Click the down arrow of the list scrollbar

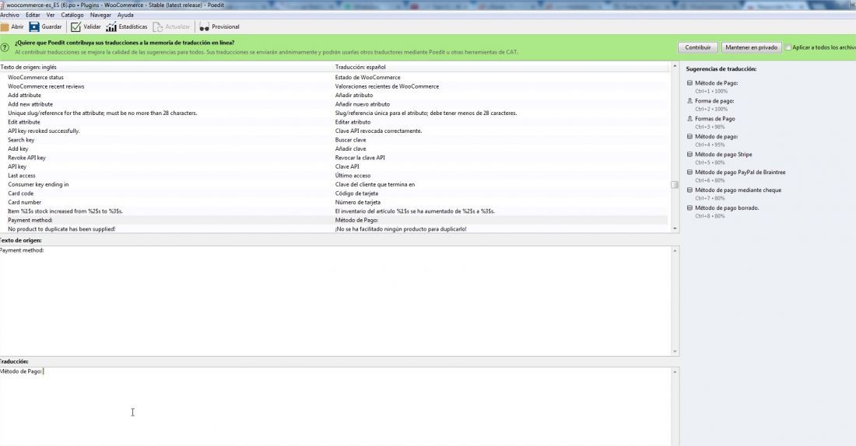click(x=675, y=228)
